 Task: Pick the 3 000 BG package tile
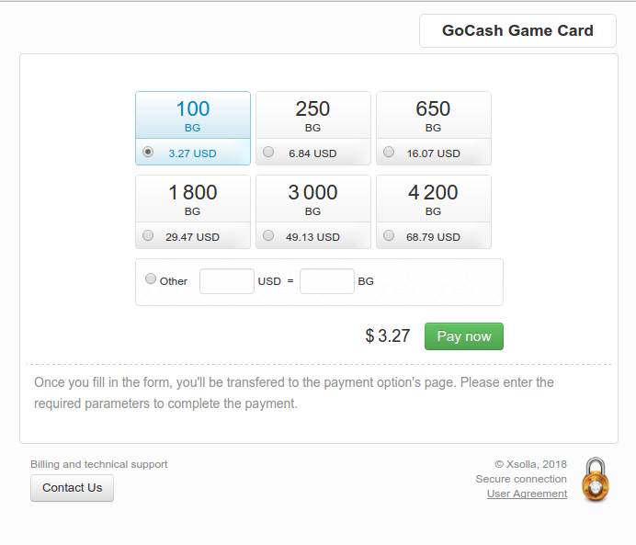coord(313,211)
